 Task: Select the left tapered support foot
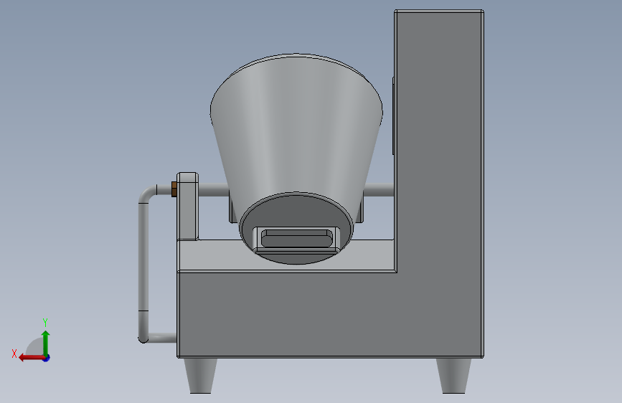click(201, 376)
